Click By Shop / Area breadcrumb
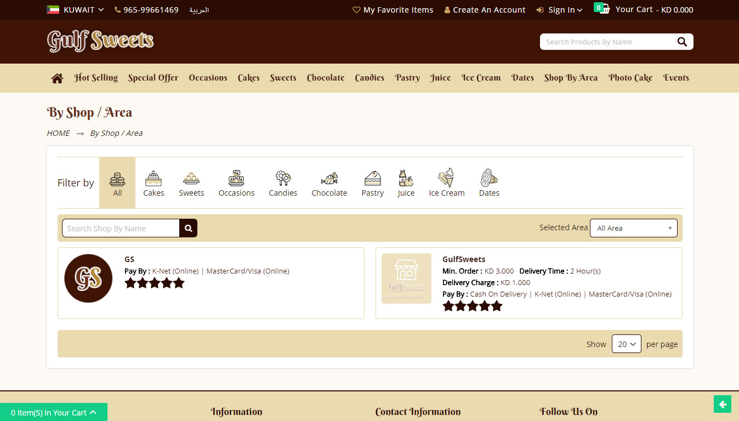Screen dimensions: 739x421 point(116,133)
